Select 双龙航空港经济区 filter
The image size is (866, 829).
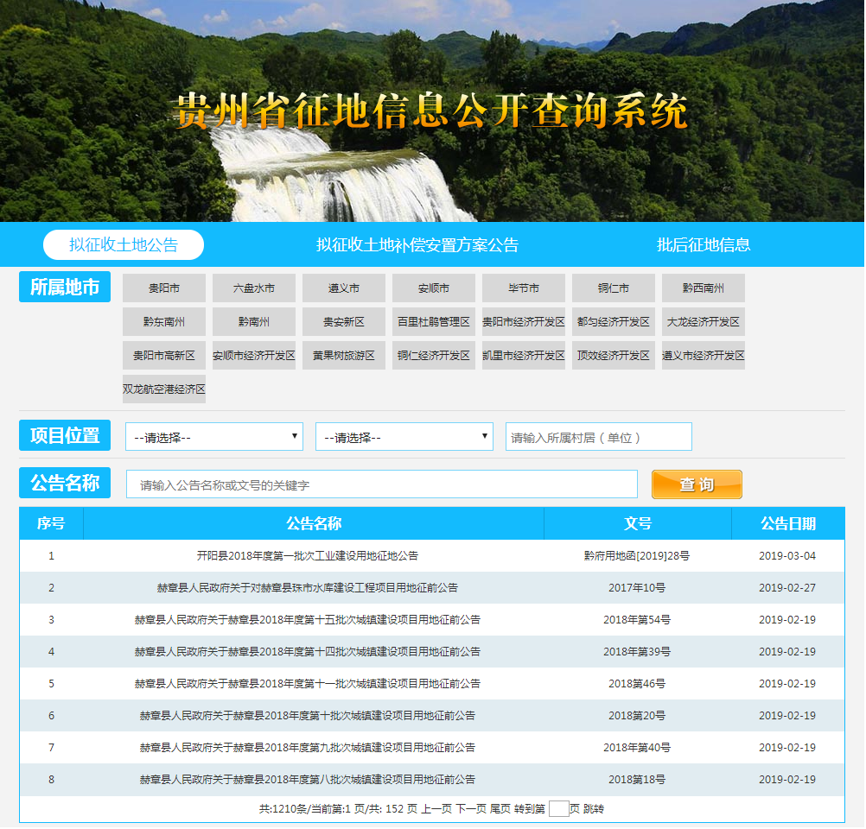(x=164, y=389)
